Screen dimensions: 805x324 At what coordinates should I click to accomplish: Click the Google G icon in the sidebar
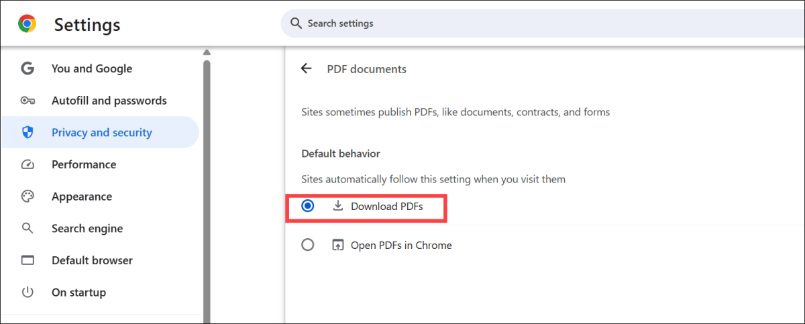pos(28,68)
